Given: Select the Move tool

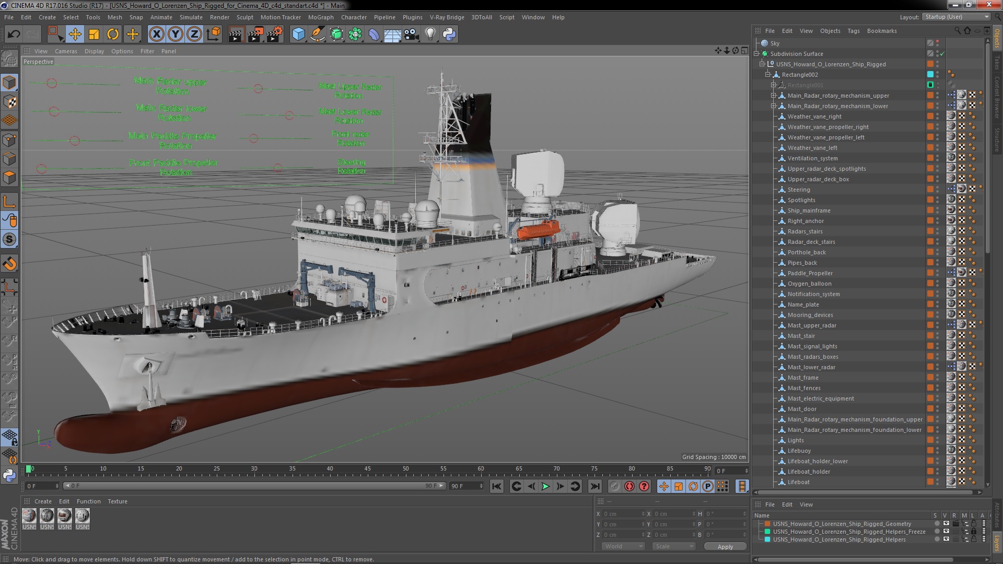Looking at the screenshot, I should [x=75, y=34].
